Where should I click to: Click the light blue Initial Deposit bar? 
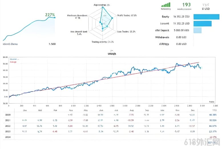197,30
